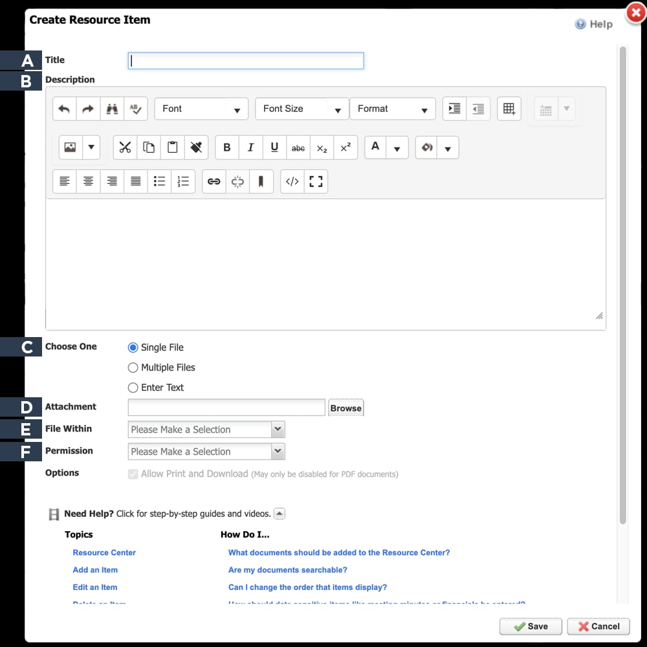Open the File Within selection dropdown
This screenshot has height=647, width=647.
[206, 429]
